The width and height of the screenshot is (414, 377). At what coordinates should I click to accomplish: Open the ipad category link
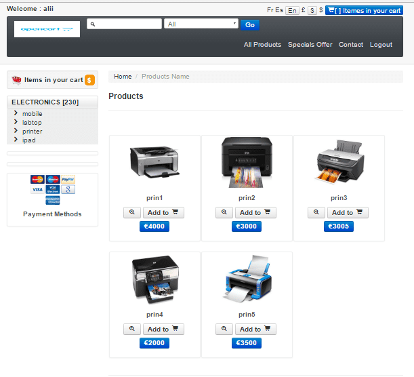pos(28,140)
